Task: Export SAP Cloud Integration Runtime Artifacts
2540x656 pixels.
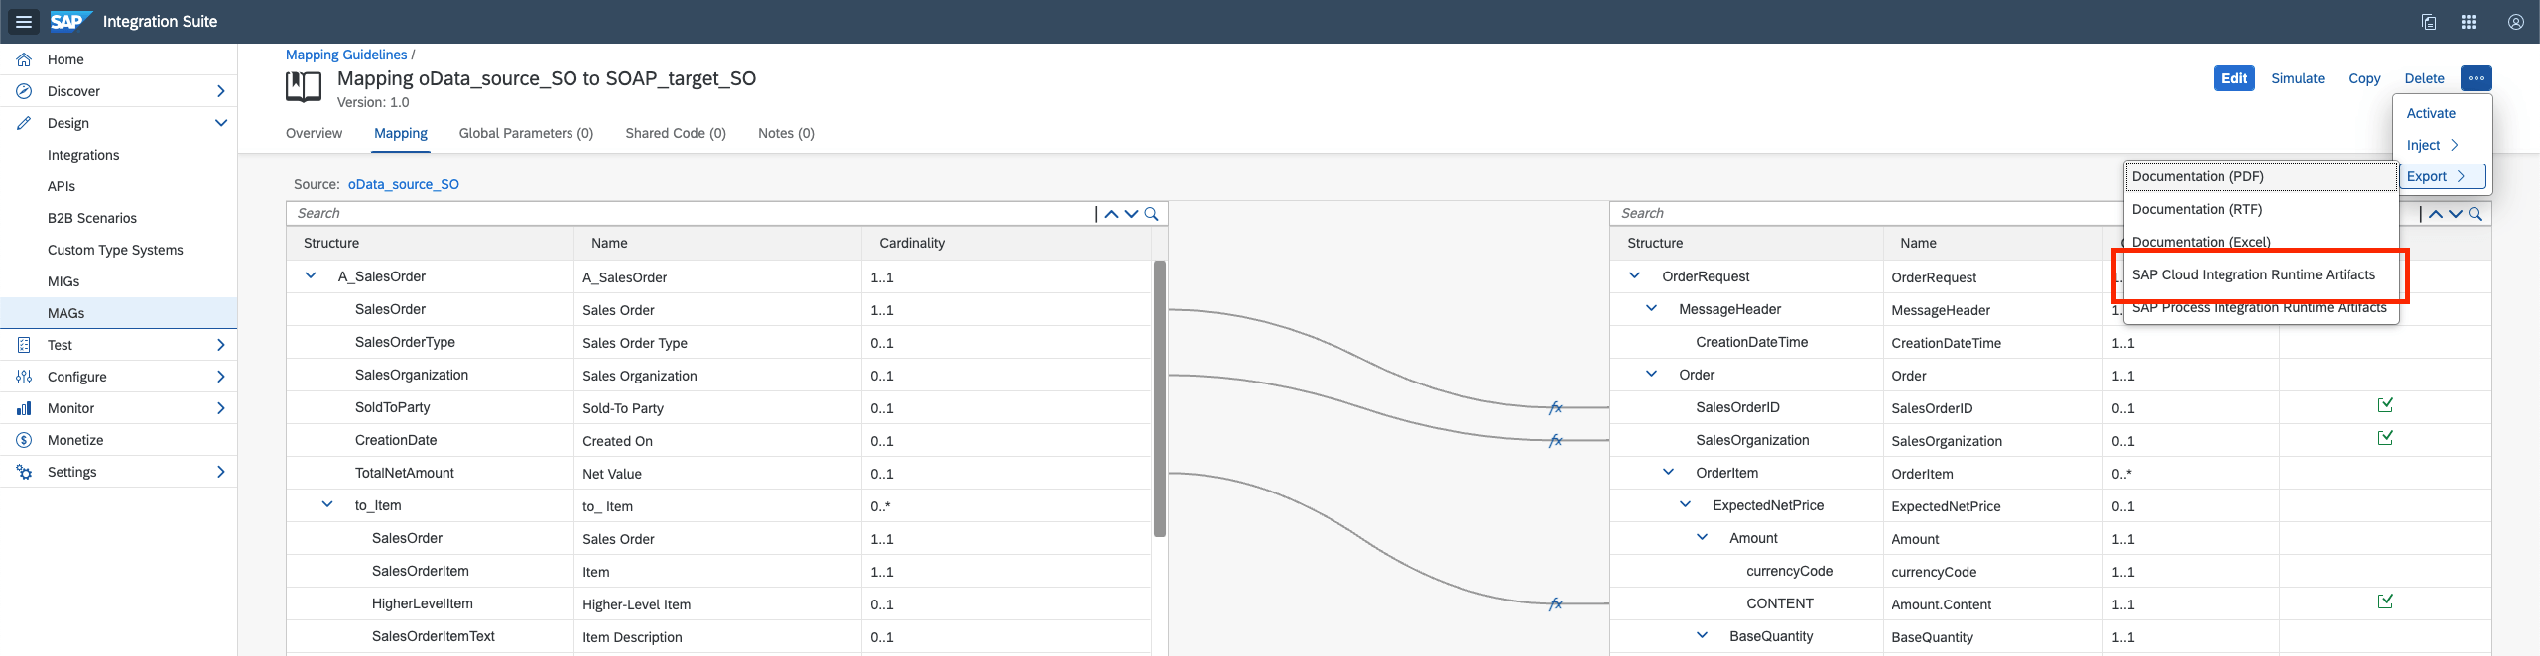Action: tap(2260, 274)
